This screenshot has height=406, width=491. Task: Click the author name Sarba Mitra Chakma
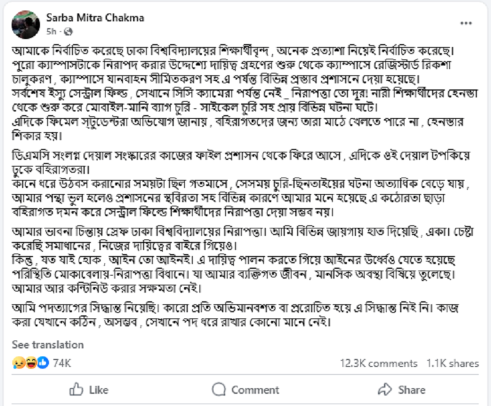[x=95, y=18]
